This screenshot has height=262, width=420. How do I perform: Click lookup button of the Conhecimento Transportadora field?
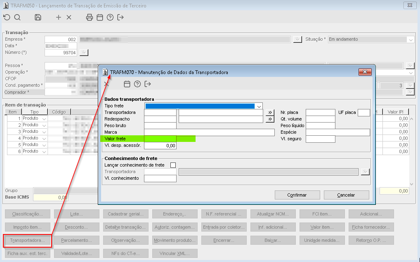click(365, 172)
